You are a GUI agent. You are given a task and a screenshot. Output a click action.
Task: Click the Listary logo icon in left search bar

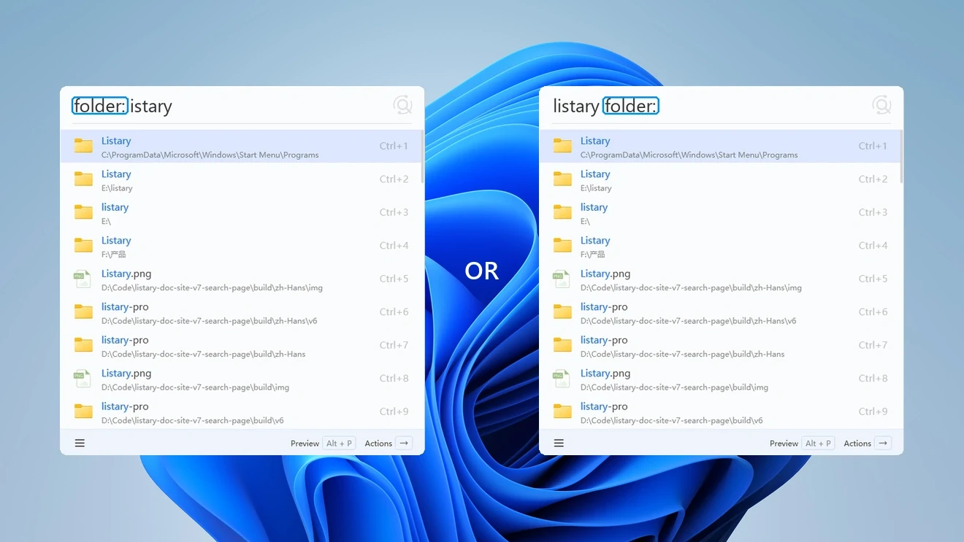click(402, 106)
